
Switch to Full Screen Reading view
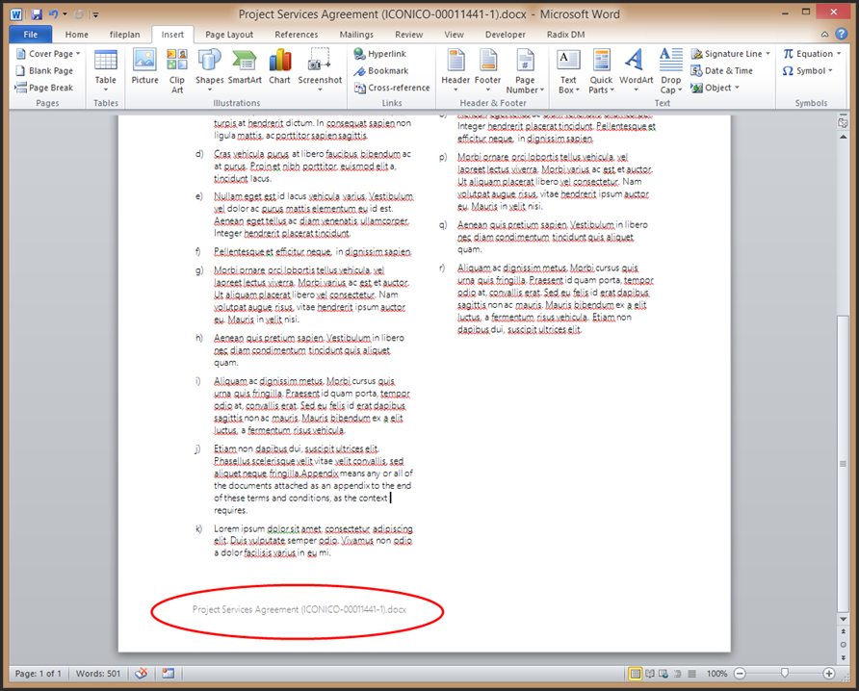(x=650, y=674)
